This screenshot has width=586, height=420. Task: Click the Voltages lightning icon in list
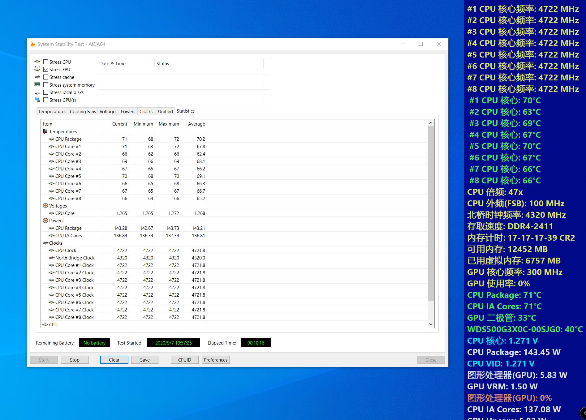point(45,206)
